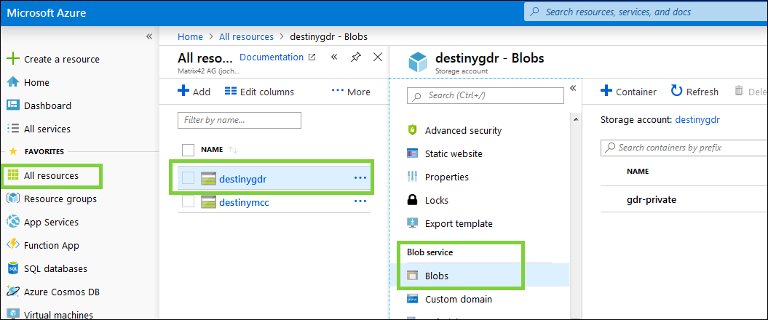Click the Properties sliders icon
Image resolution: width=768 pixels, height=320 pixels.
point(413,177)
